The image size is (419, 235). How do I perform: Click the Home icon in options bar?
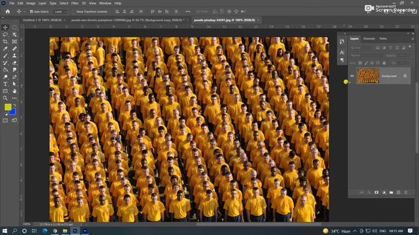coord(8,12)
